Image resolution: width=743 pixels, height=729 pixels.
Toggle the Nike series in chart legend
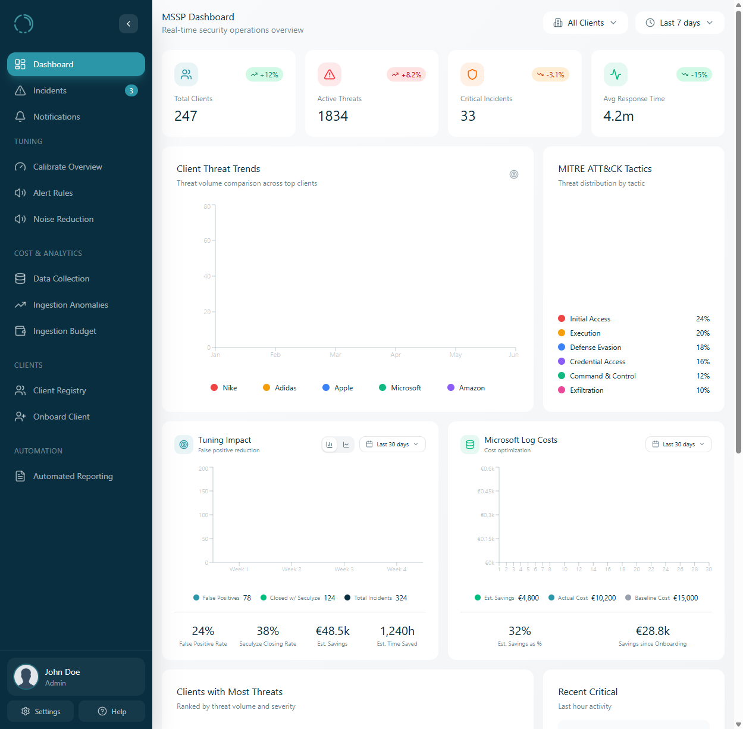pos(224,387)
